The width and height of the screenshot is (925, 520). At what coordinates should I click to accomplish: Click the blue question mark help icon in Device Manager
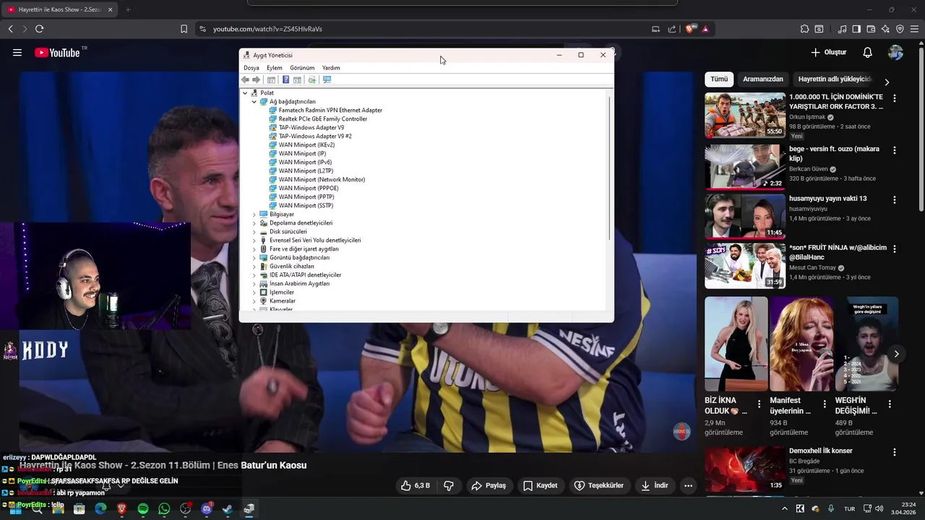click(285, 79)
